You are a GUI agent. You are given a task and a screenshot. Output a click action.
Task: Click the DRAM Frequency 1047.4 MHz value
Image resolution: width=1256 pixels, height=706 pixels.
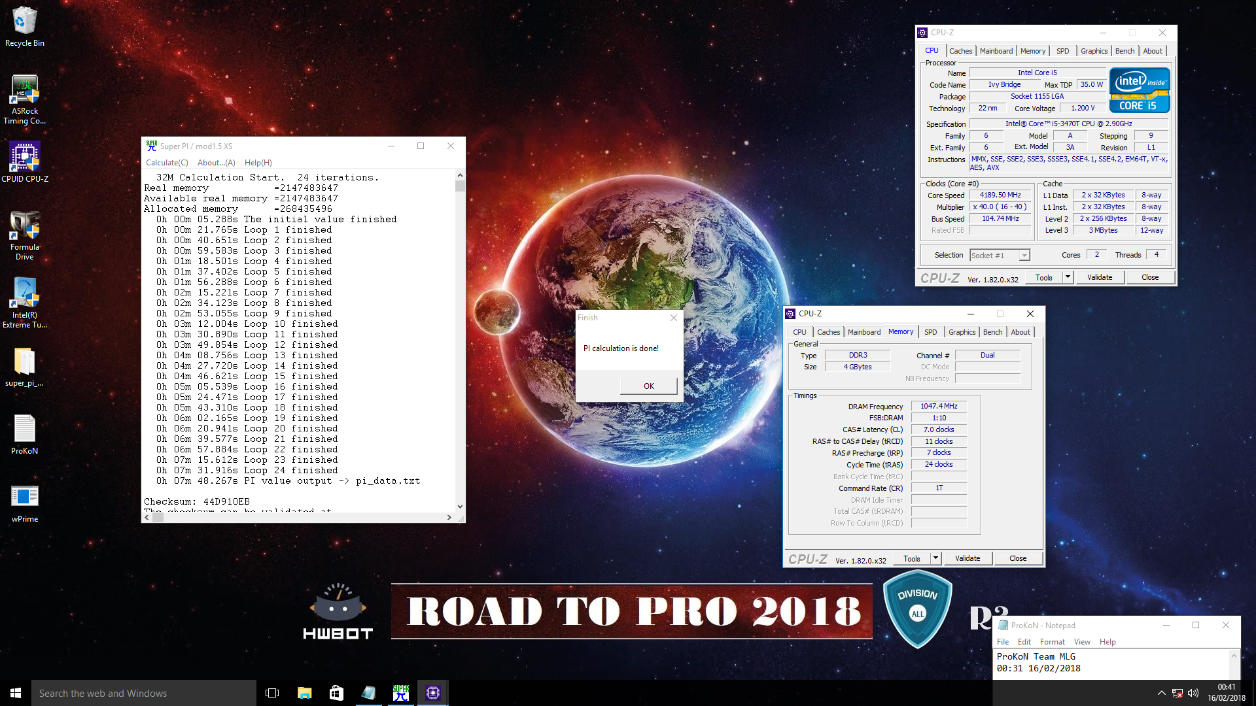939,407
